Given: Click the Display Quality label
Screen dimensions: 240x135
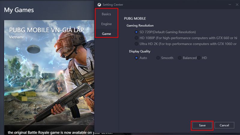Looking at the screenshot, I should click(x=139, y=51).
